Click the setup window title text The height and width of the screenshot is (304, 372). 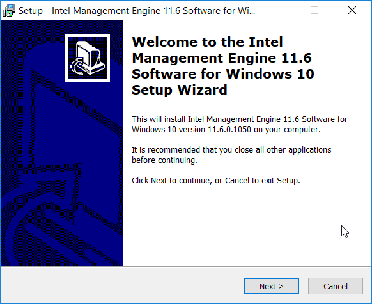[x=137, y=11]
